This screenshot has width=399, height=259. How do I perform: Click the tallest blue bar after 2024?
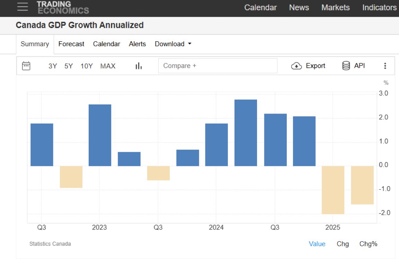pos(246,133)
